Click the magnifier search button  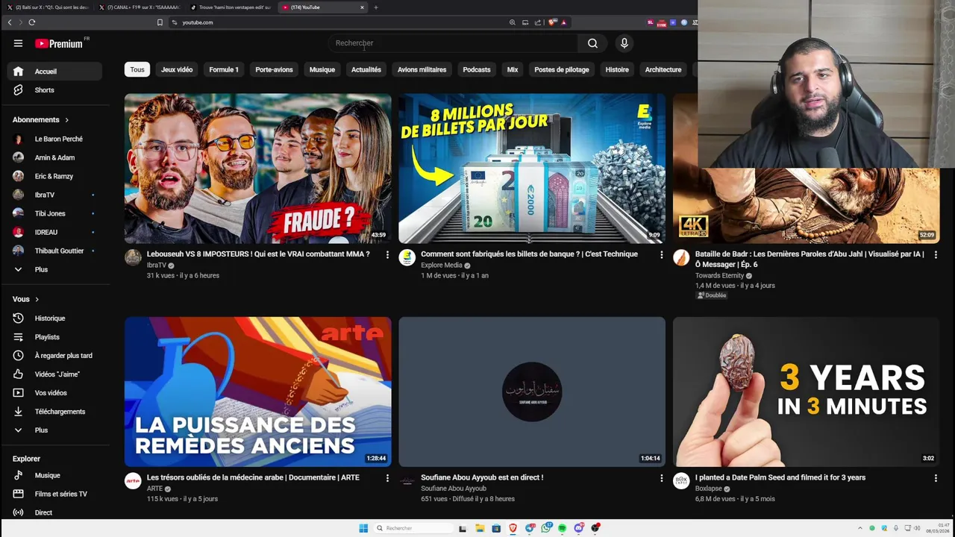(x=592, y=43)
